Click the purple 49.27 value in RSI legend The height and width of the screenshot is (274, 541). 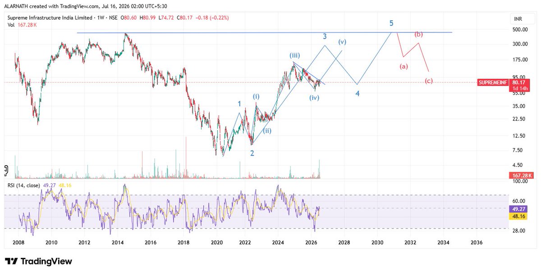49,185
